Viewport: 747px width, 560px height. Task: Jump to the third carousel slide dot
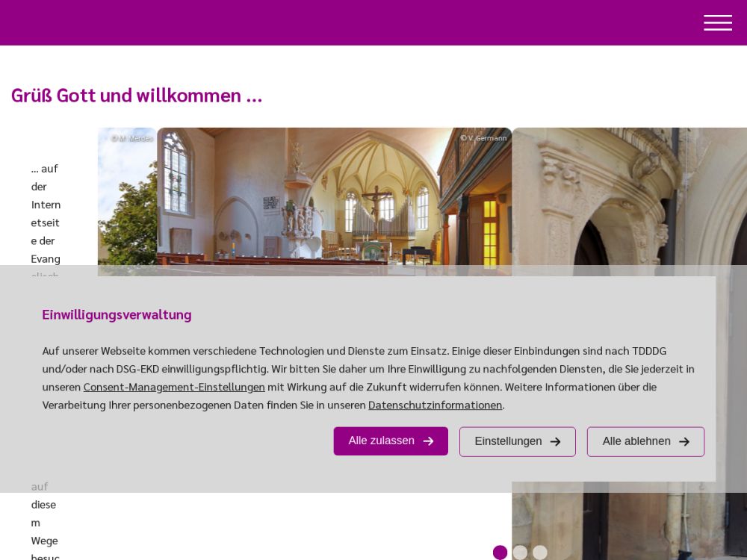pos(540,553)
